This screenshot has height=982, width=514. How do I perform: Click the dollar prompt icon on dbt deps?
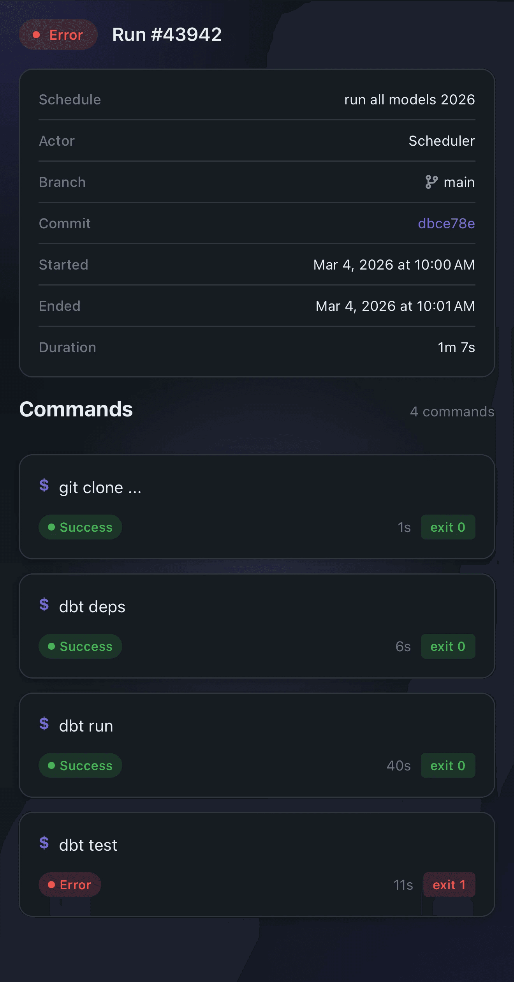point(44,605)
